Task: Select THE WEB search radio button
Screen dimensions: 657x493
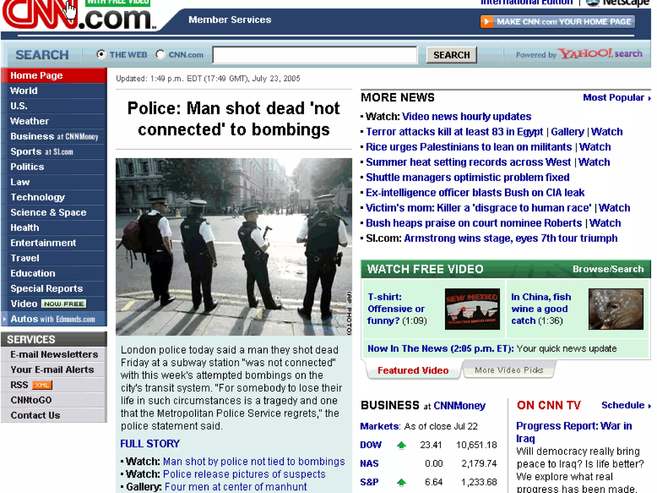Action: (x=101, y=55)
